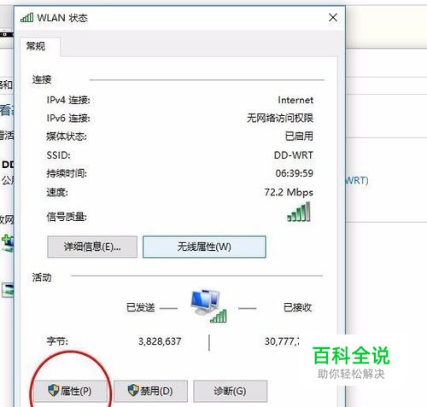Click the 已启用 media state value
Screen dimensions: 427x407
(x=299, y=137)
